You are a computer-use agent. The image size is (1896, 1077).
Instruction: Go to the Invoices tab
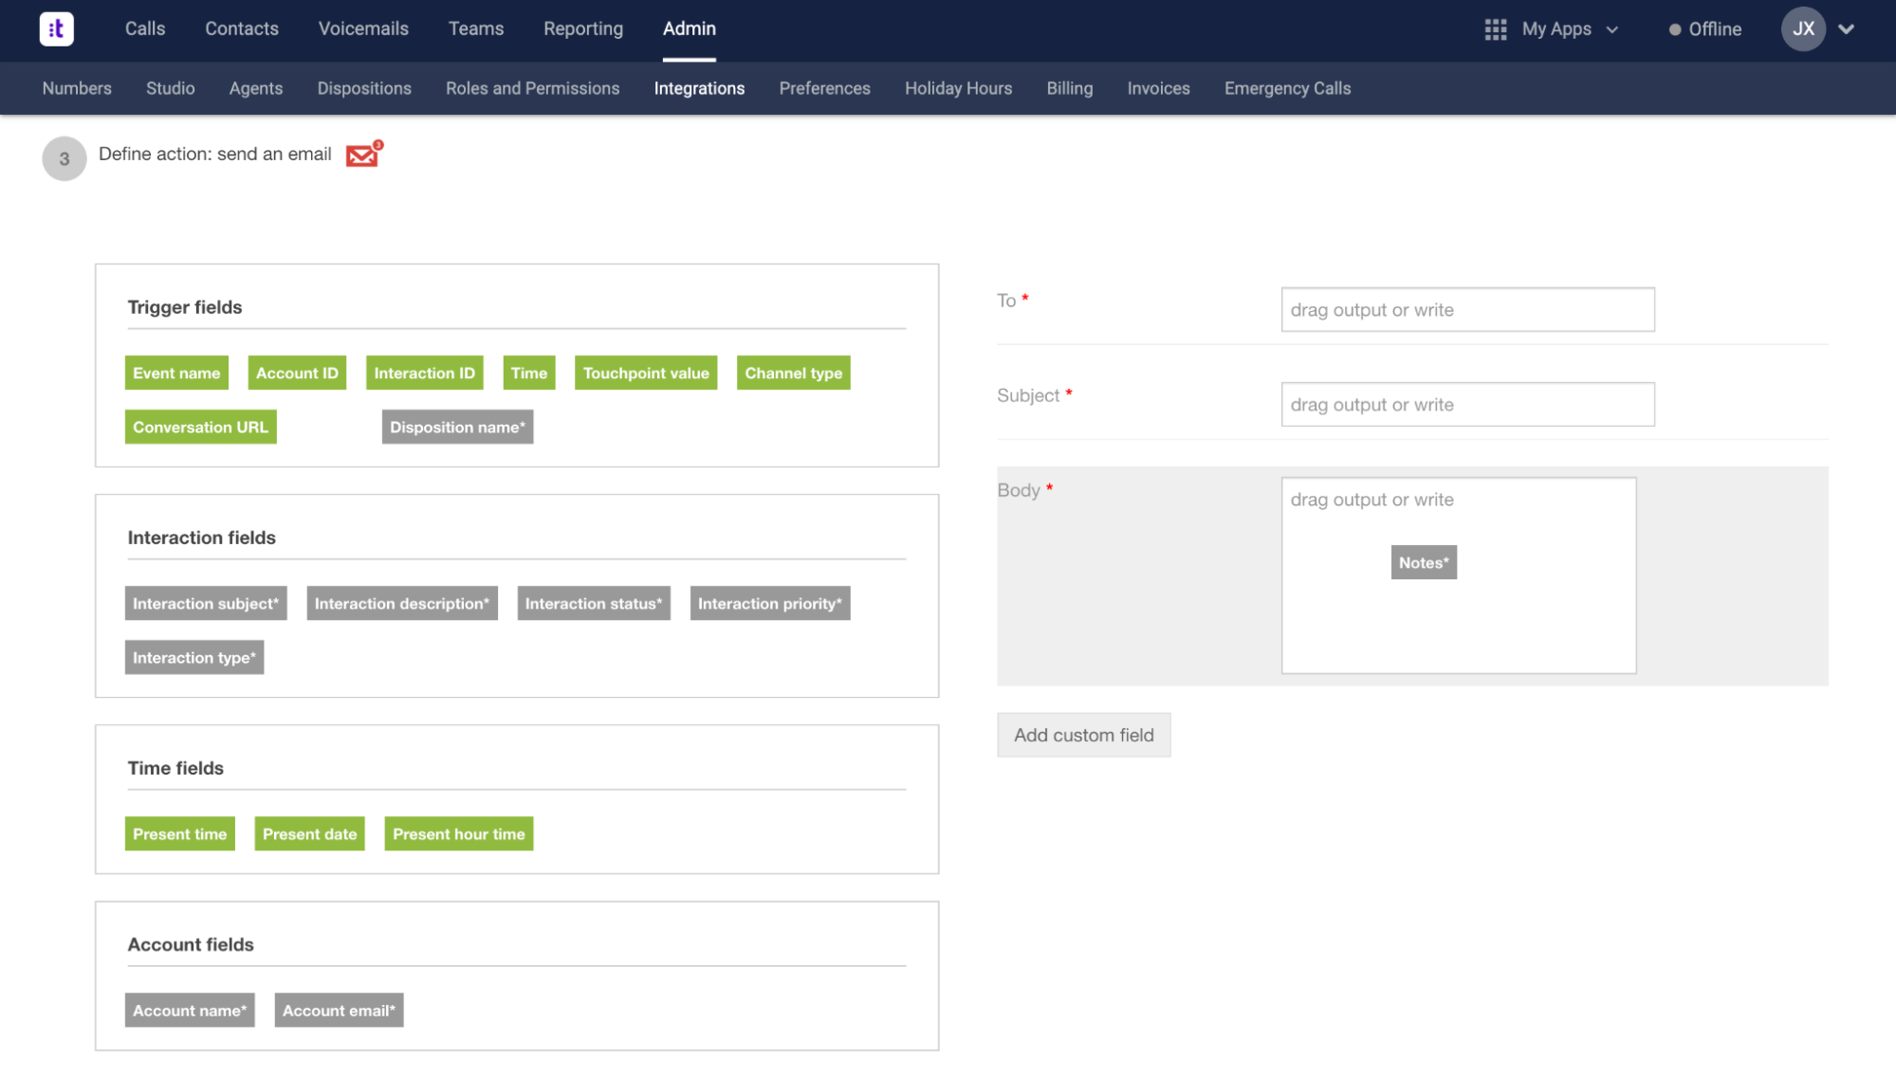click(1158, 88)
